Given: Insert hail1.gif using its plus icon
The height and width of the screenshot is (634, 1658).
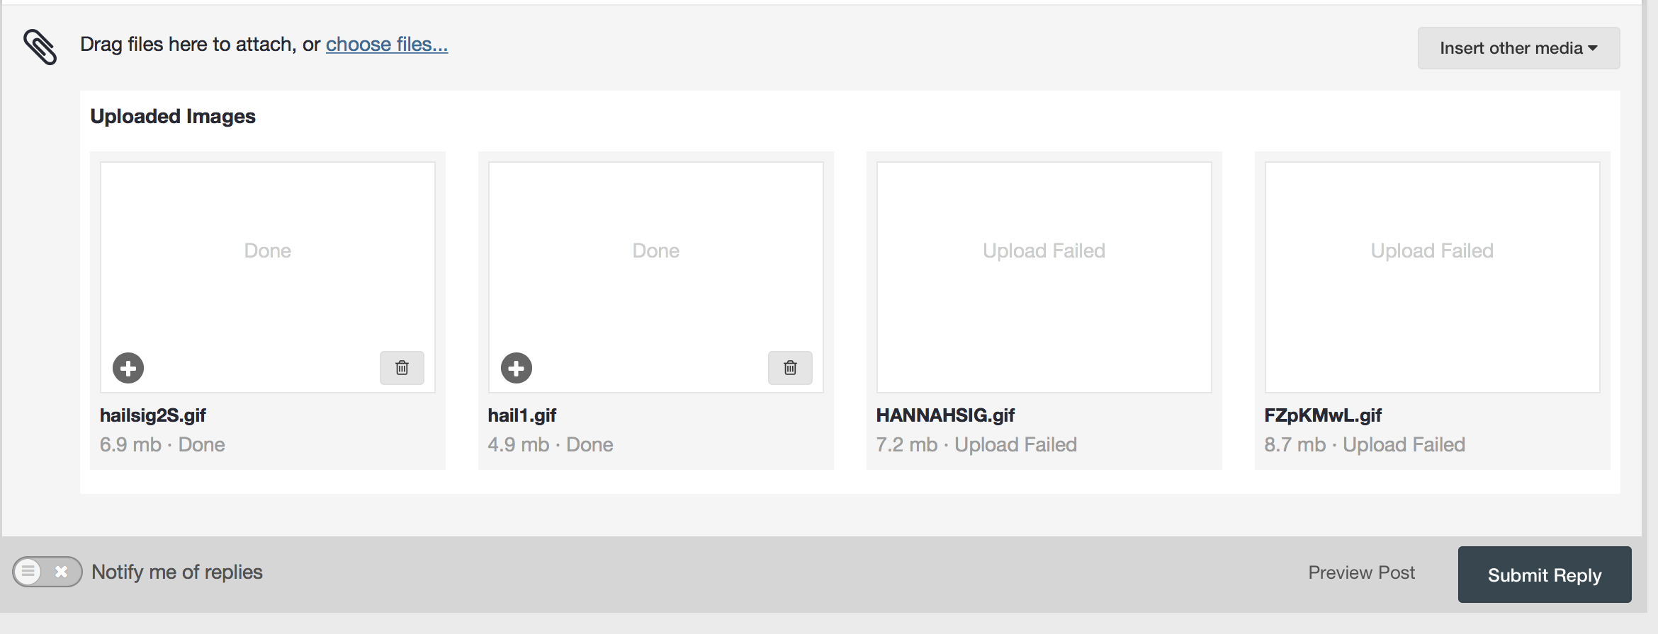Looking at the screenshot, I should pos(517,368).
